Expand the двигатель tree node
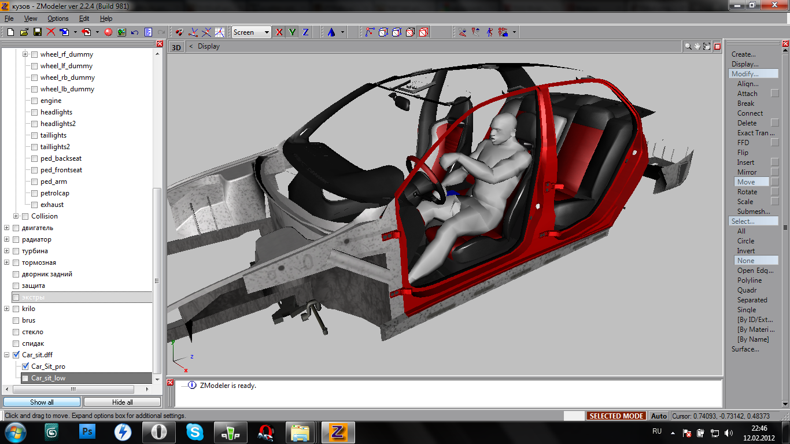This screenshot has height=444, width=790. click(7, 228)
